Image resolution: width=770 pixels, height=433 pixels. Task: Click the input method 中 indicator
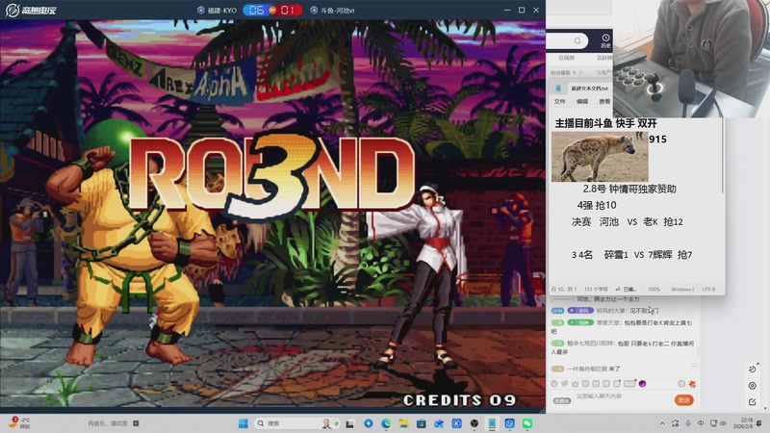pyautogui.click(x=701, y=423)
